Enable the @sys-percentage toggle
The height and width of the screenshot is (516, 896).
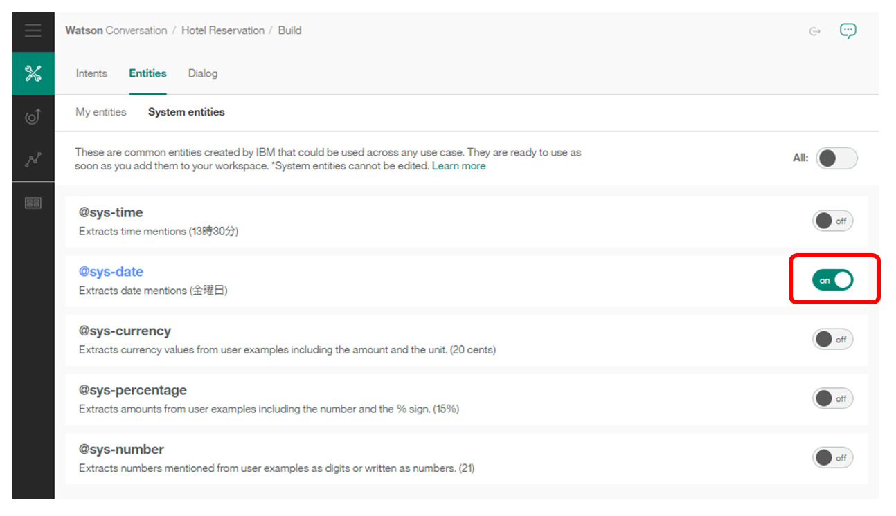(x=832, y=398)
